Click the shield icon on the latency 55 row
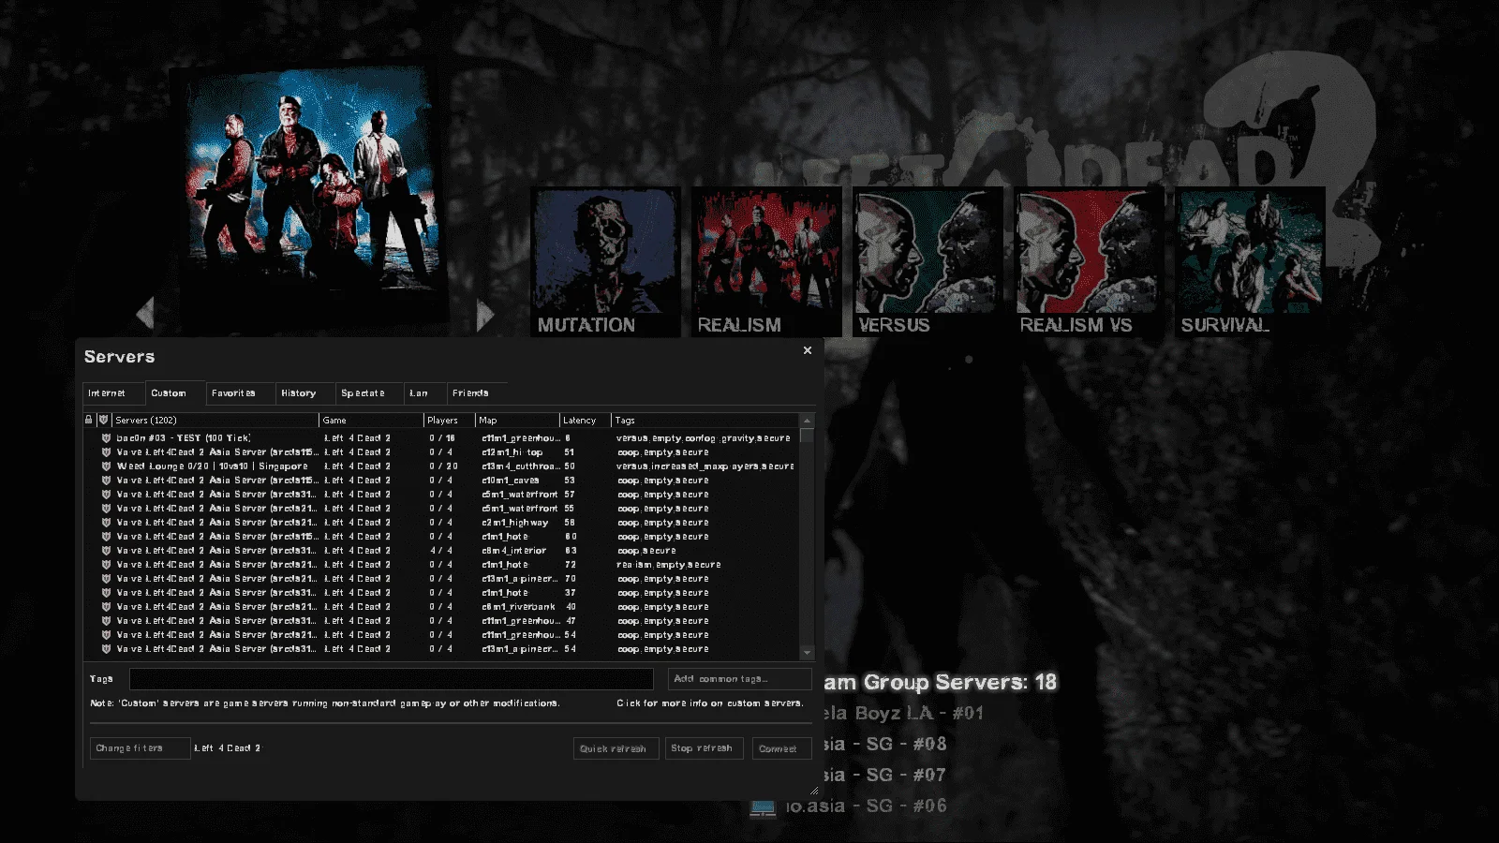This screenshot has width=1499, height=843. pos(106,509)
